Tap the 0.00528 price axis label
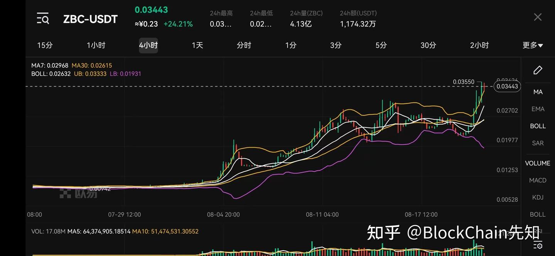This screenshot has height=256, width=555. tap(507, 199)
